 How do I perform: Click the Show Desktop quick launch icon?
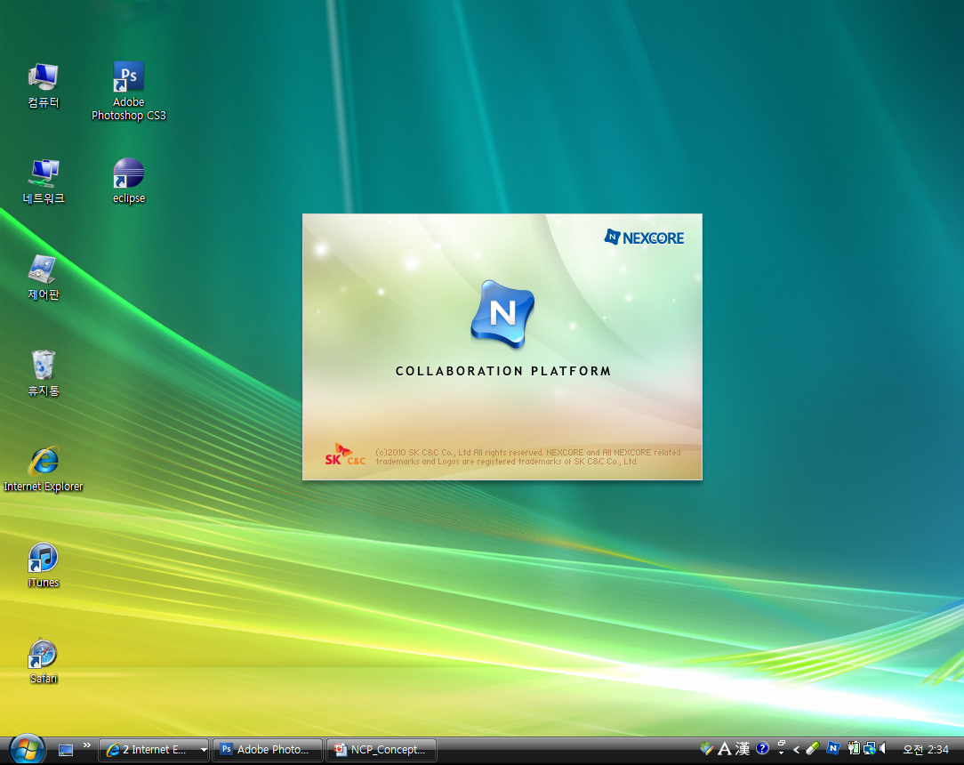click(66, 750)
